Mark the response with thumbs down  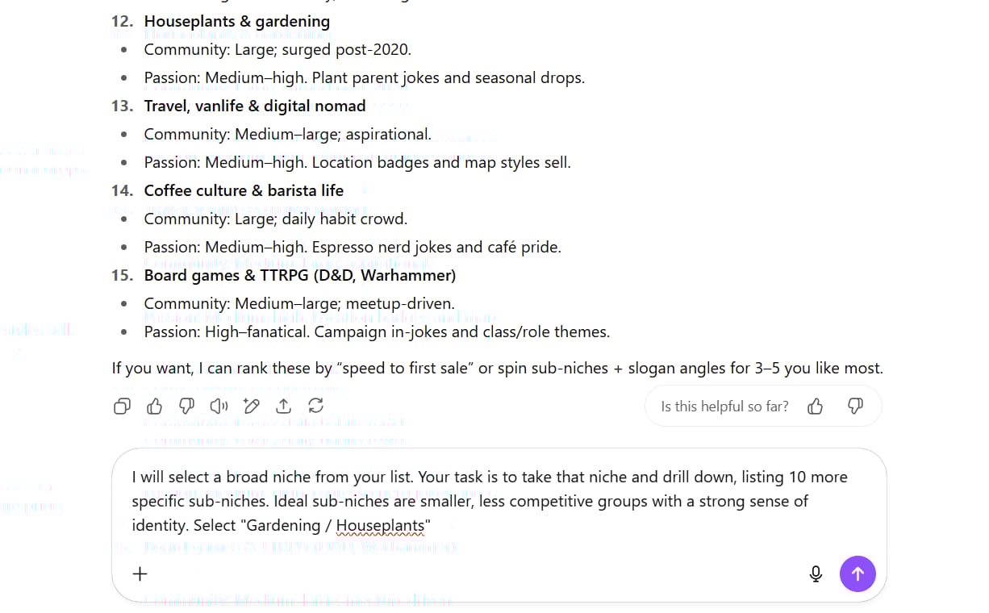(x=186, y=407)
